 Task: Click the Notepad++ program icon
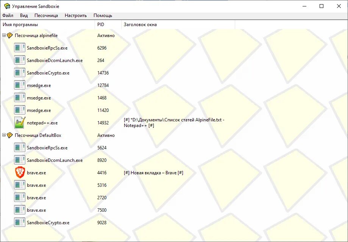click(20, 123)
